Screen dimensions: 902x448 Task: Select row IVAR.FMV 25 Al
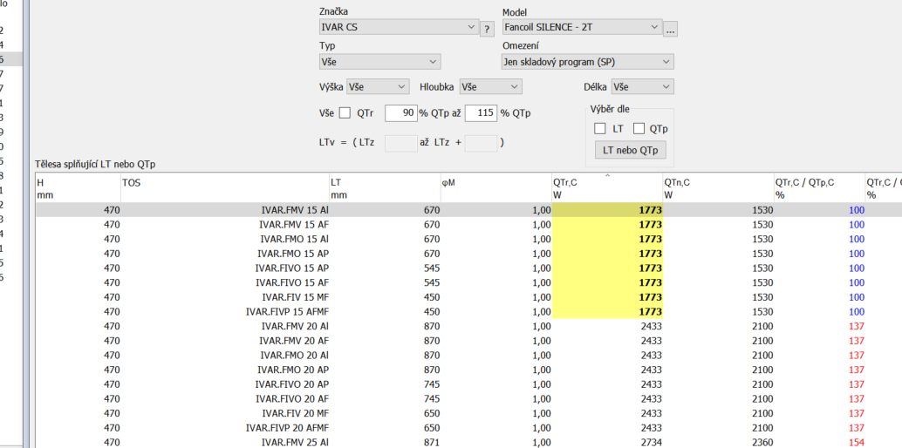468,442
